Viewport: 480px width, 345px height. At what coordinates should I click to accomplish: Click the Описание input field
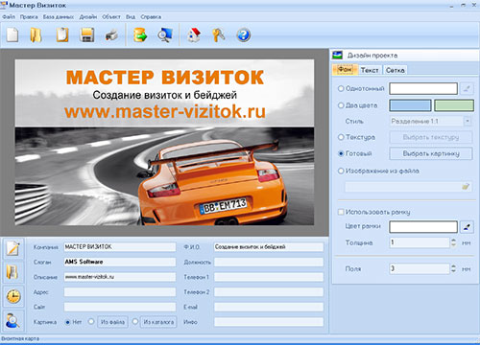120,277
